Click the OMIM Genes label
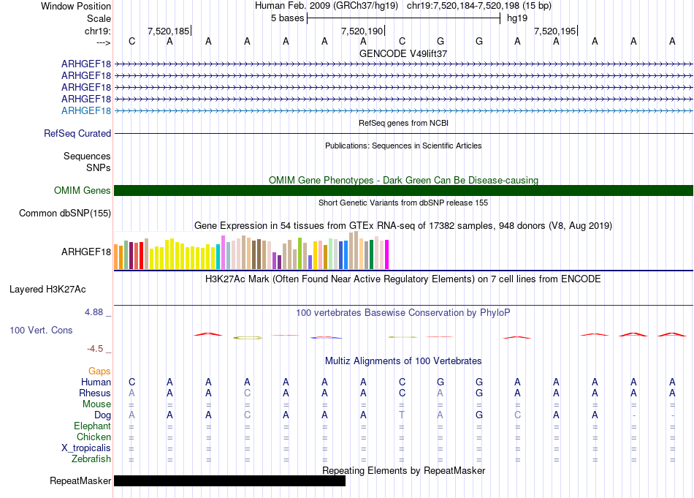This screenshot has height=498, width=694. (82, 191)
